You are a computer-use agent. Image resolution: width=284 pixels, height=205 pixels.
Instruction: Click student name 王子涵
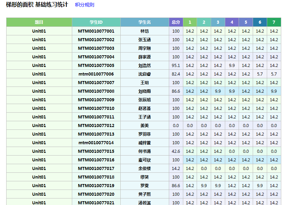point(144,117)
